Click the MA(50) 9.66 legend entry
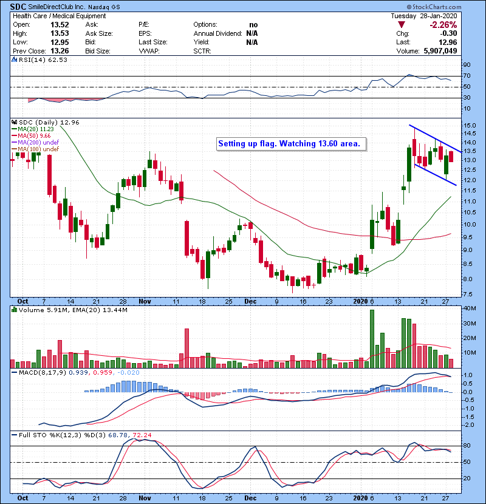This screenshot has width=486, height=504. pyautogui.click(x=31, y=135)
